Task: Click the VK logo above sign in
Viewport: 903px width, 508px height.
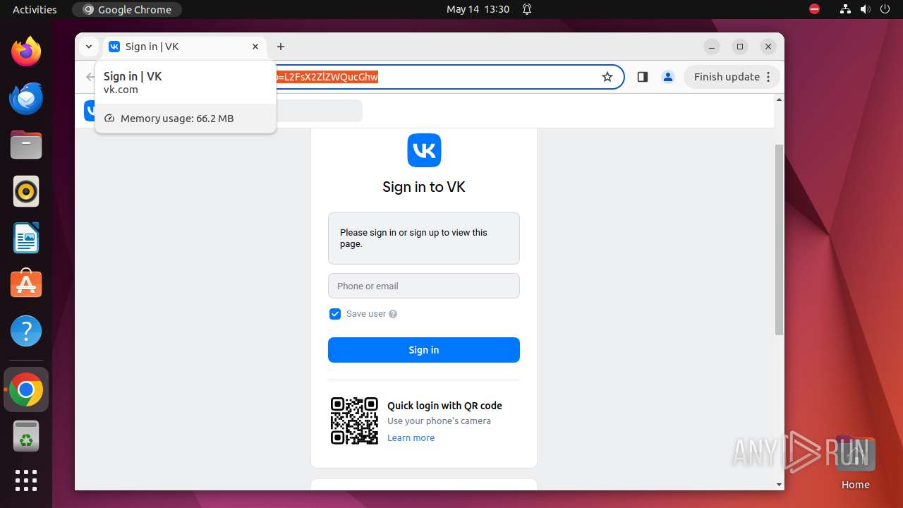Action: pos(424,150)
